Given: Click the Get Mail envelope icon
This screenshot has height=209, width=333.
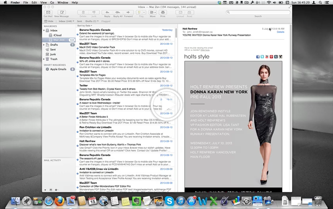Looking at the screenshot, I should 48,12.
